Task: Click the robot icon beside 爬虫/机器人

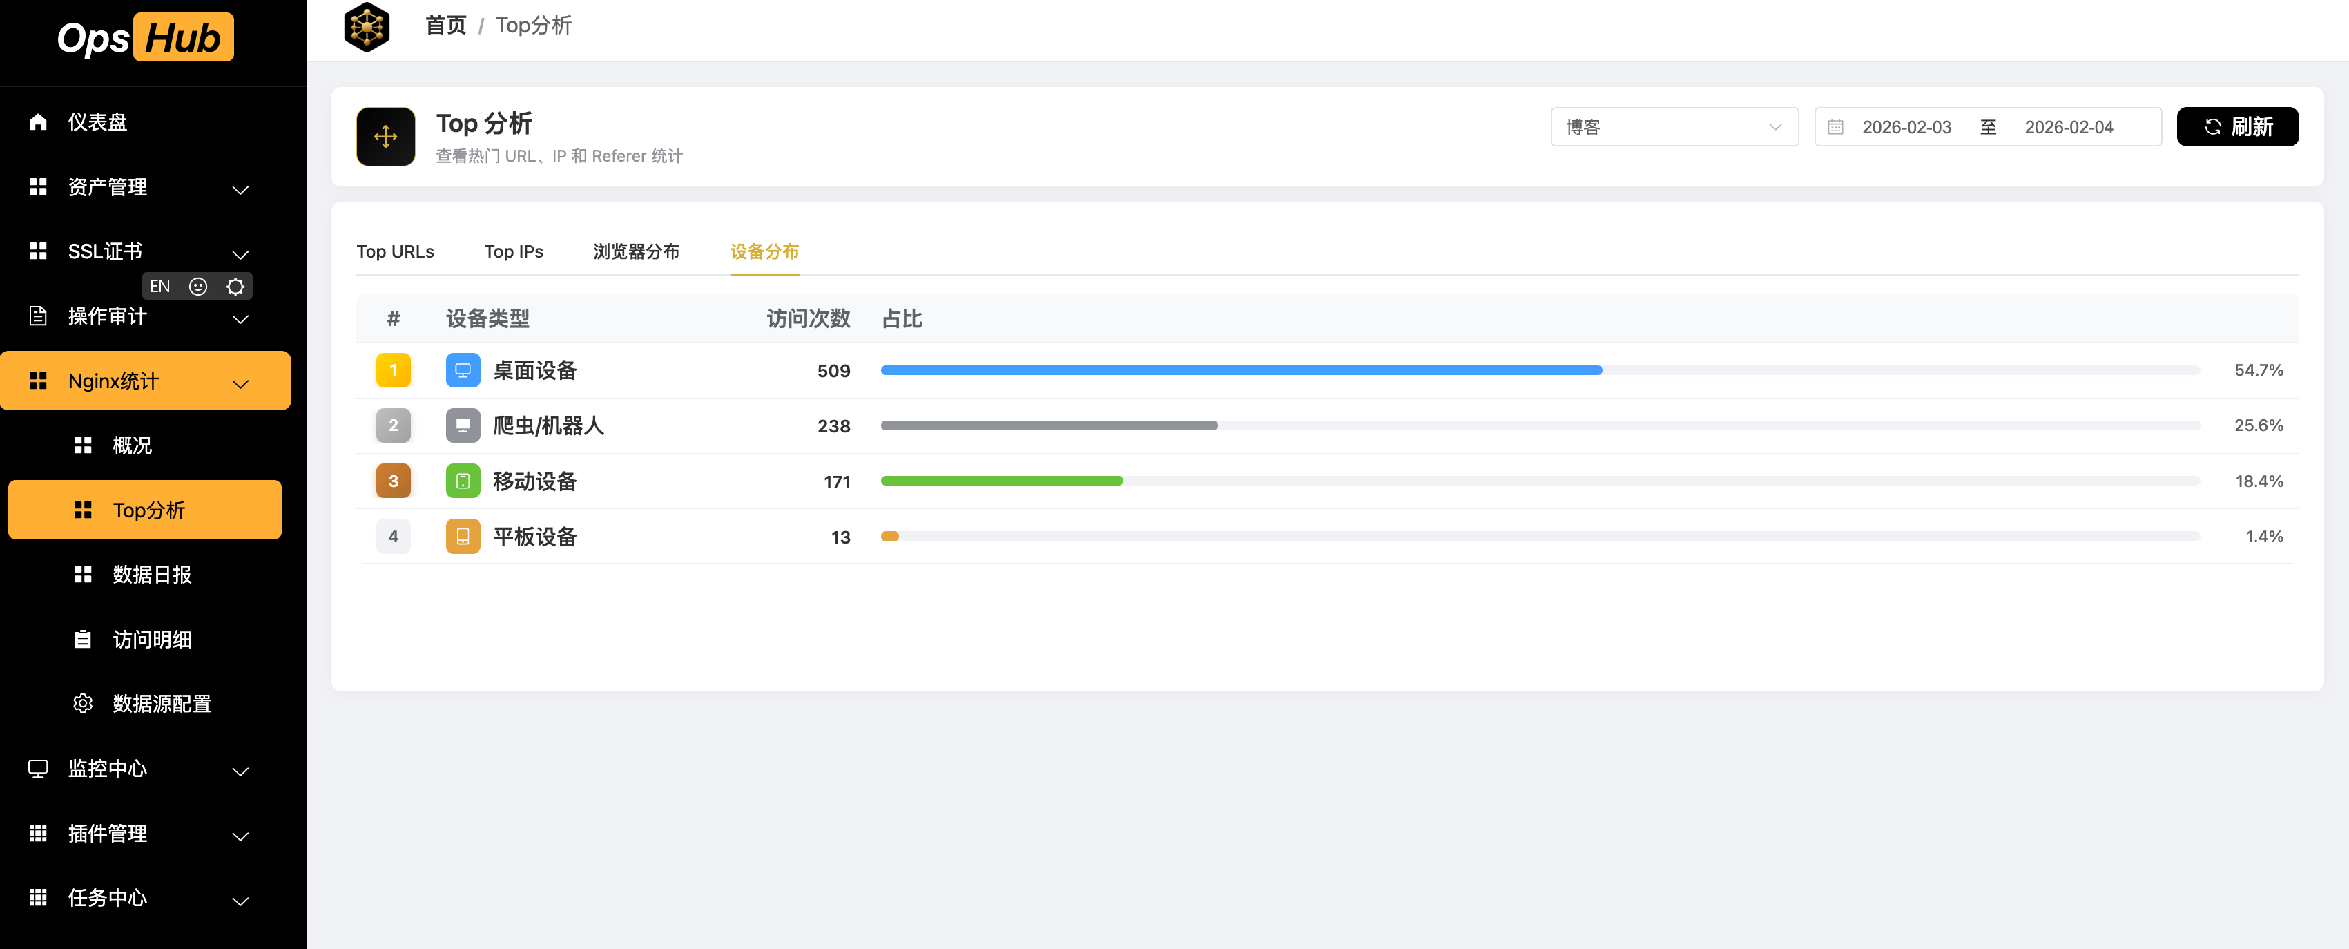Action: coord(463,425)
